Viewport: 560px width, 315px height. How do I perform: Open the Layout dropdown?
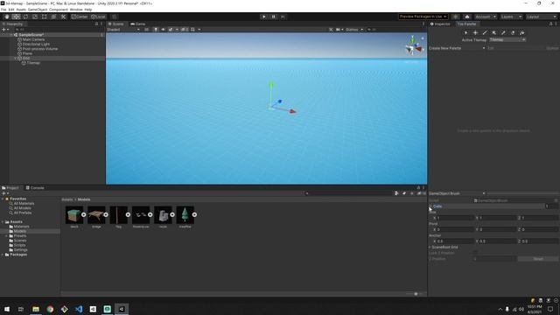click(541, 17)
